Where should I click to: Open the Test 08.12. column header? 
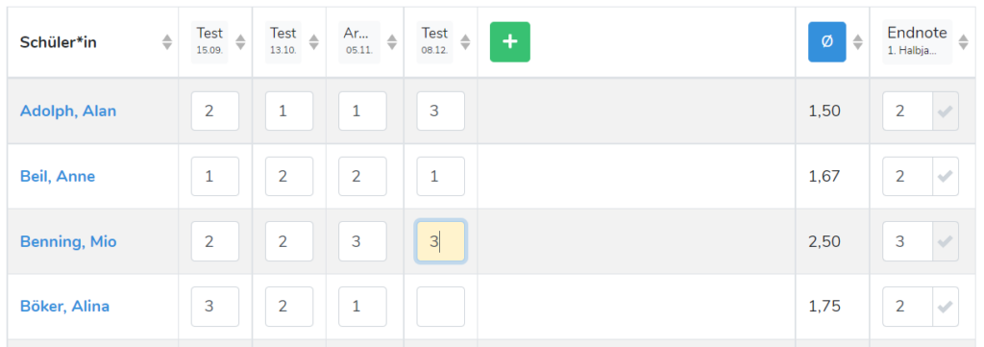pyautogui.click(x=435, y=42)
